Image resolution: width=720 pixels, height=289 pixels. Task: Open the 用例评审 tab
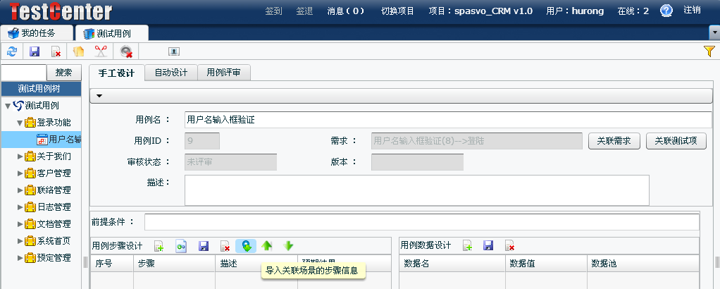coord(223,73)
